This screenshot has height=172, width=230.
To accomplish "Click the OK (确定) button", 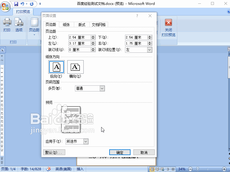I will [120, 153].
